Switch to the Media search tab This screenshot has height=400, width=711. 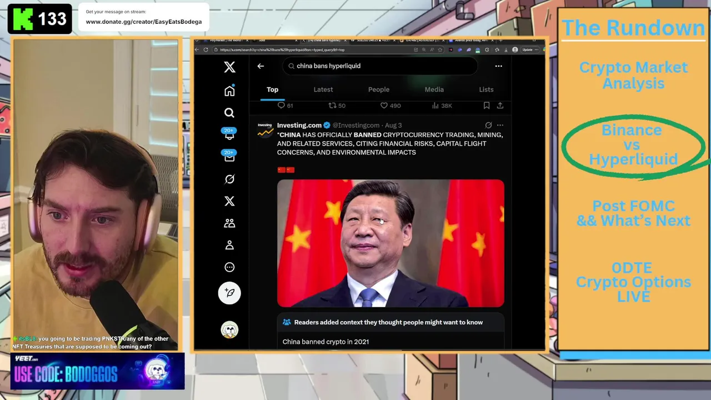pos(434,89)
